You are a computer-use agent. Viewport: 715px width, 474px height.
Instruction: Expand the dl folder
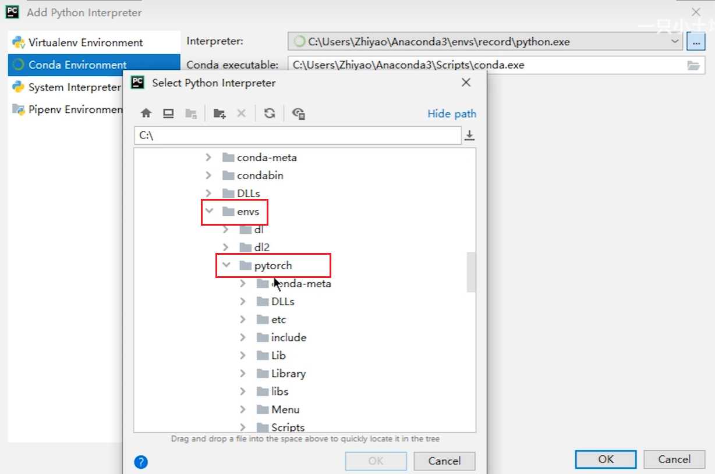226,230
